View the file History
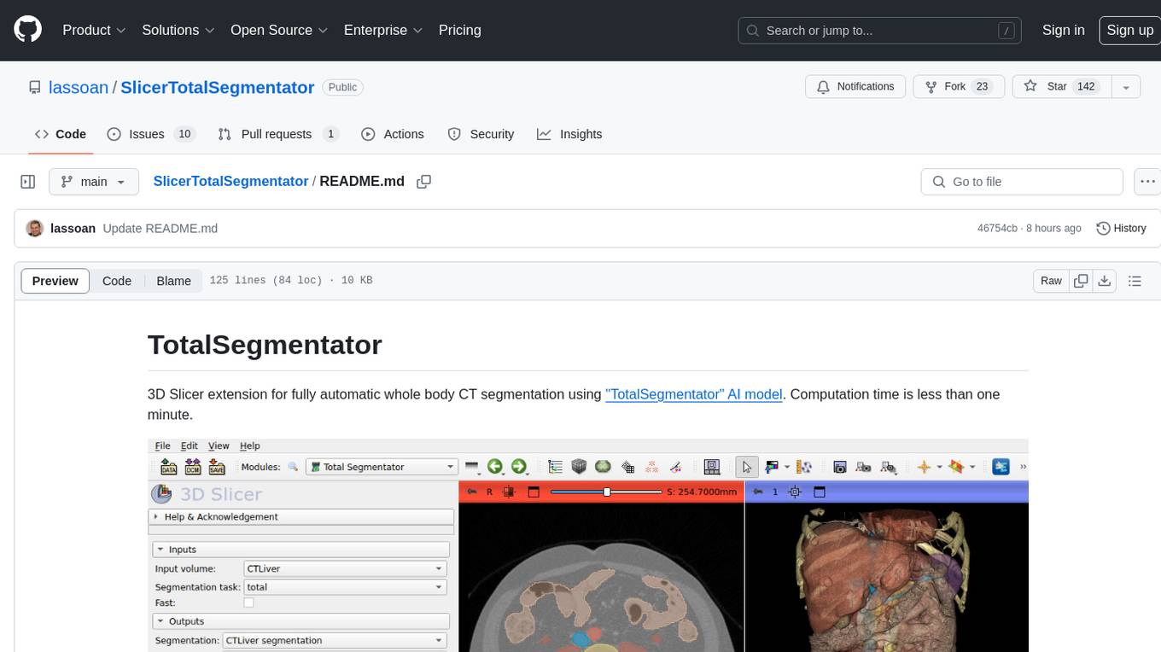1161x652 pixels. (x=1121, y=228)
